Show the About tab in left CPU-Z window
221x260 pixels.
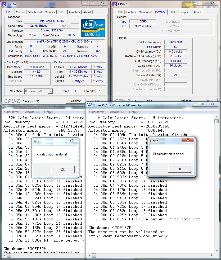87,12
